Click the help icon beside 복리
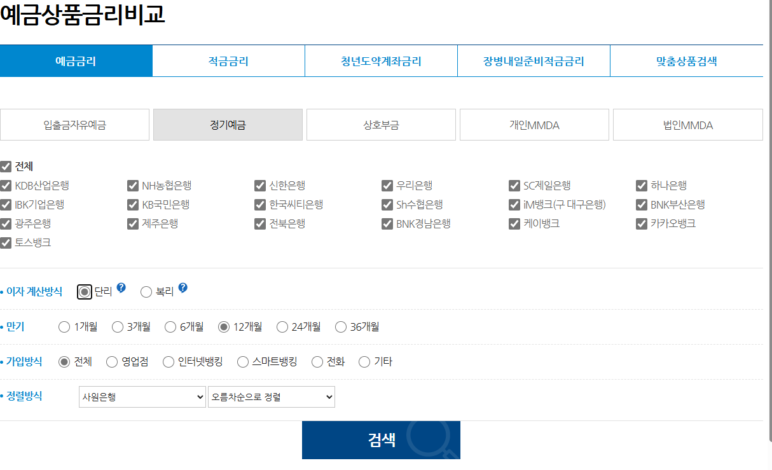This screenshot has width=772, height=470. 182,287
